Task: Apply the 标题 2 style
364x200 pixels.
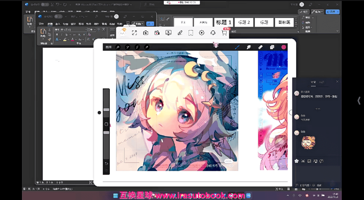Action: pyautogui.click(x=244, y=22)
